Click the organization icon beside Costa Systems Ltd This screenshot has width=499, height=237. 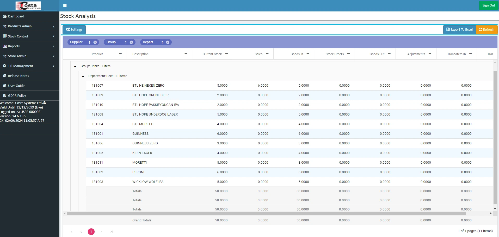[44, 103]
